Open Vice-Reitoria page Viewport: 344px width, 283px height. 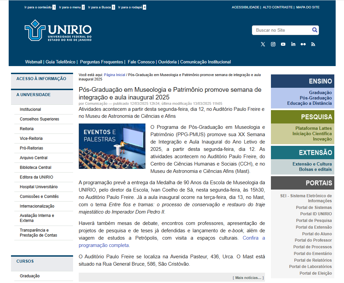tap(31, 138)
